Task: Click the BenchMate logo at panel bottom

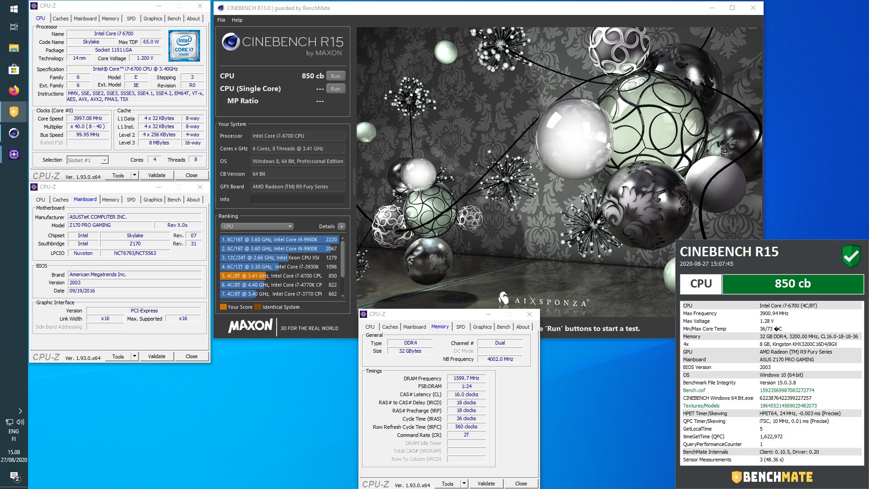Action: (772, 477)
